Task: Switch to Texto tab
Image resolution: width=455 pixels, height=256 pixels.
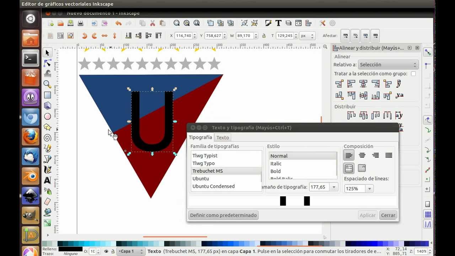Action: 223,138
